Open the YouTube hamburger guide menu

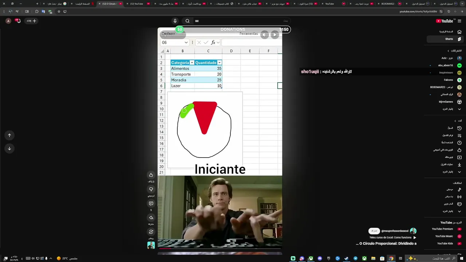click(459, 21)
